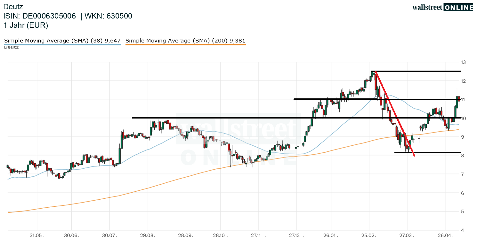The height and width of the screenshot is (238, 477).
Task: Click the 8 price axis label
Action: tap(462, 156)
